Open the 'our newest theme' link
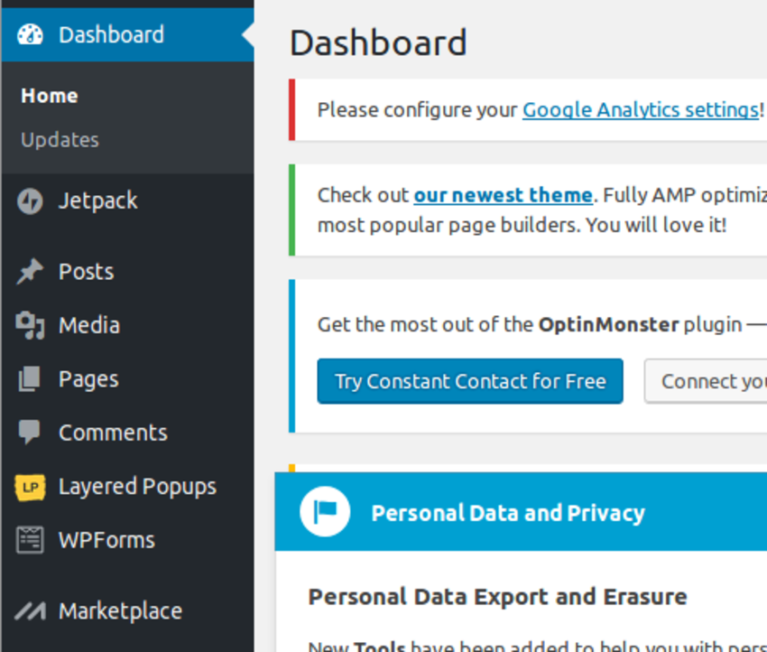767x652 pixels. (504, 195)
